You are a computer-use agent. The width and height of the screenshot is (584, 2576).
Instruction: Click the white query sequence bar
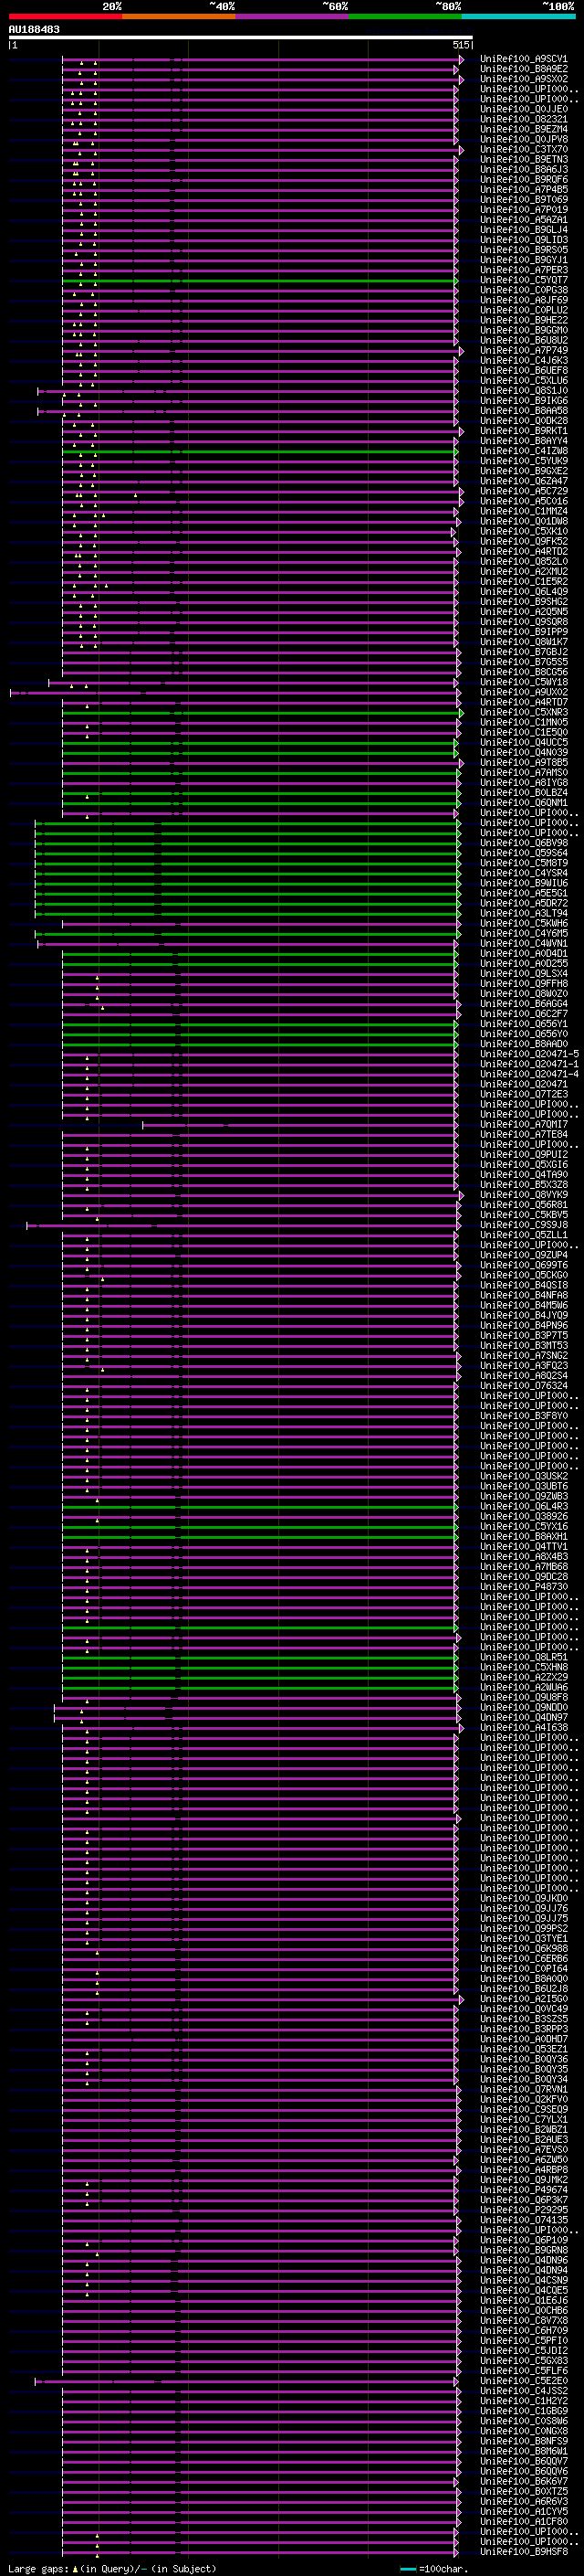(x=241, y=38)
